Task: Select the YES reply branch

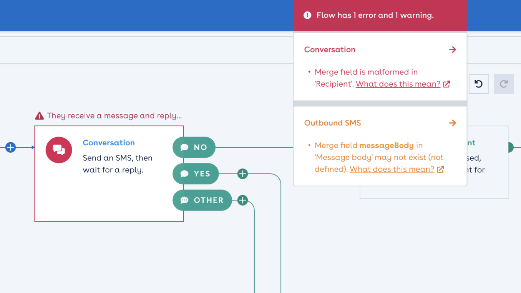Action: click(196, 174)
